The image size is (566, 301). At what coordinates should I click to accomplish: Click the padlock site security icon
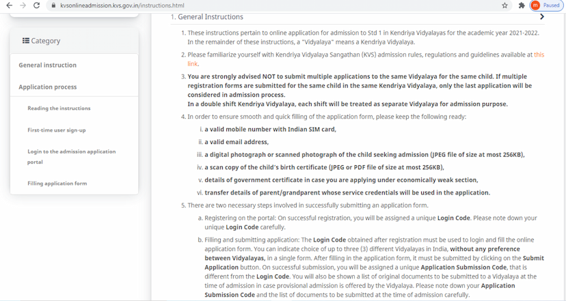(x=53, y=5)
